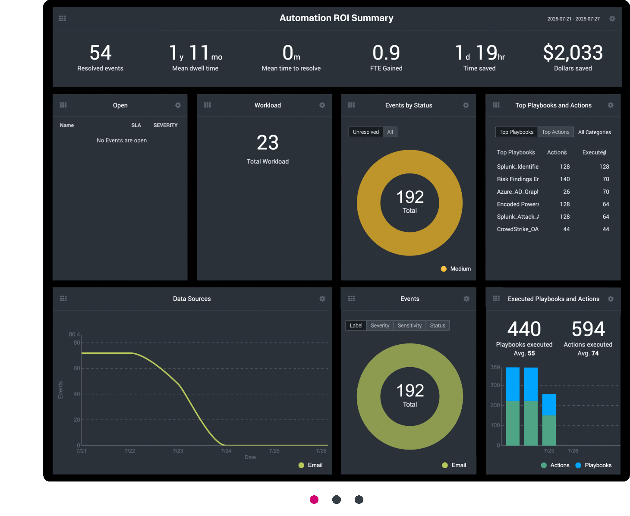Click grid handle on Executed Playbooks and Actions panel

pos(496,298)
